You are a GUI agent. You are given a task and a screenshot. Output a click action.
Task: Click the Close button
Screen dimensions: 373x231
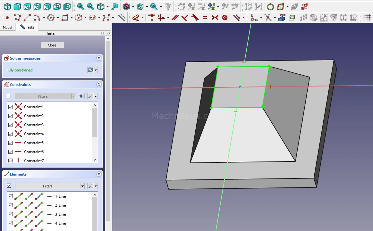pyautogui.click(x=52, y=45)
